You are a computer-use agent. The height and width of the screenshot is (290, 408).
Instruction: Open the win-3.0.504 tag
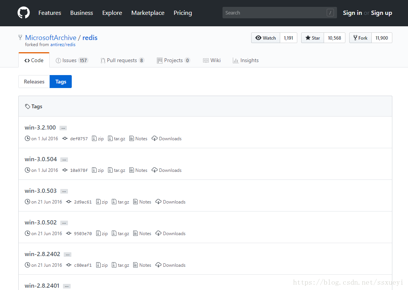(40, 159)
